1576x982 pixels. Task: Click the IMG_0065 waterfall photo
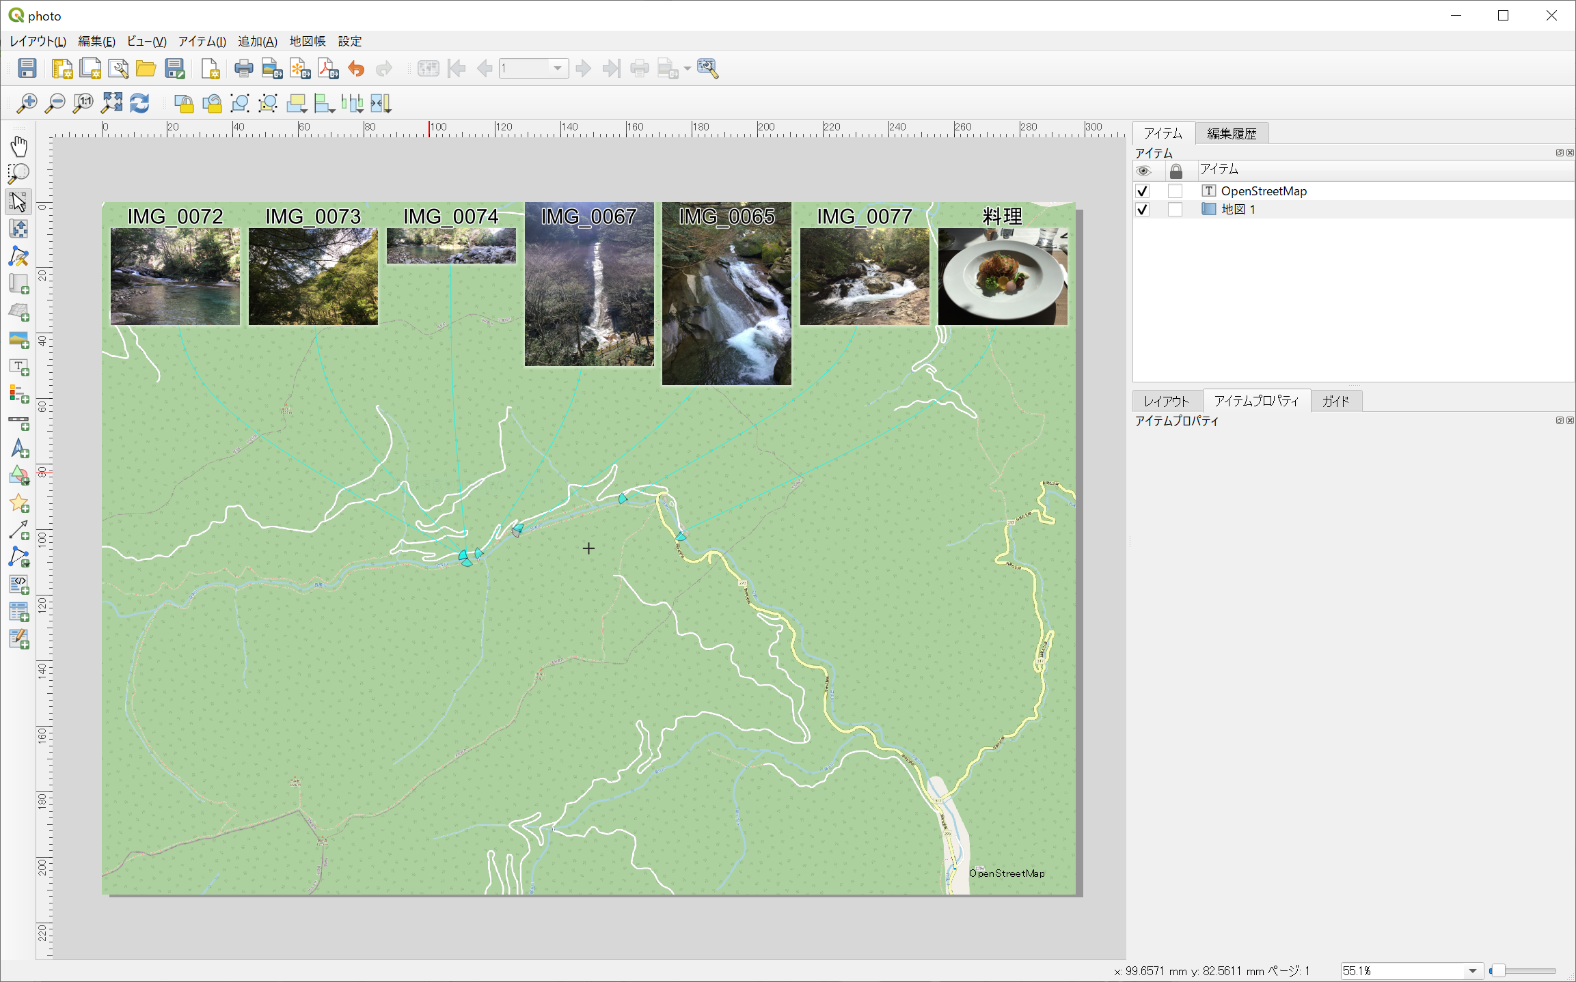(x=726, y=307)
